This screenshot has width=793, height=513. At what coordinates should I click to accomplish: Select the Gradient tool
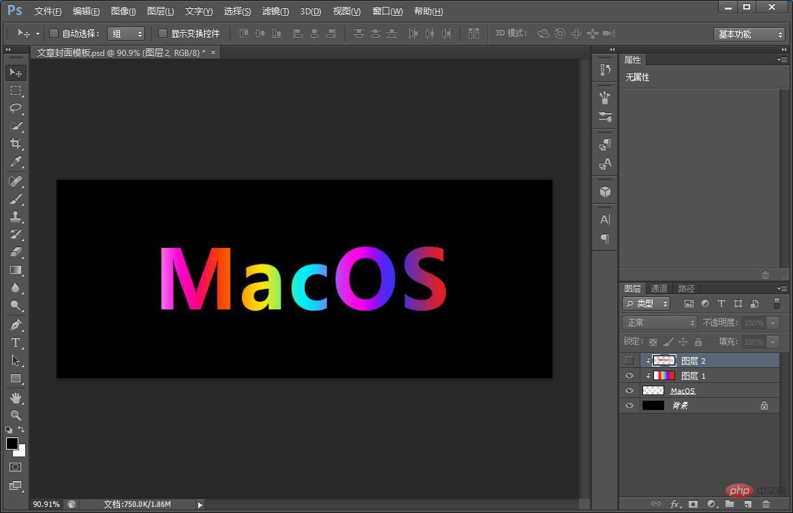16,270
